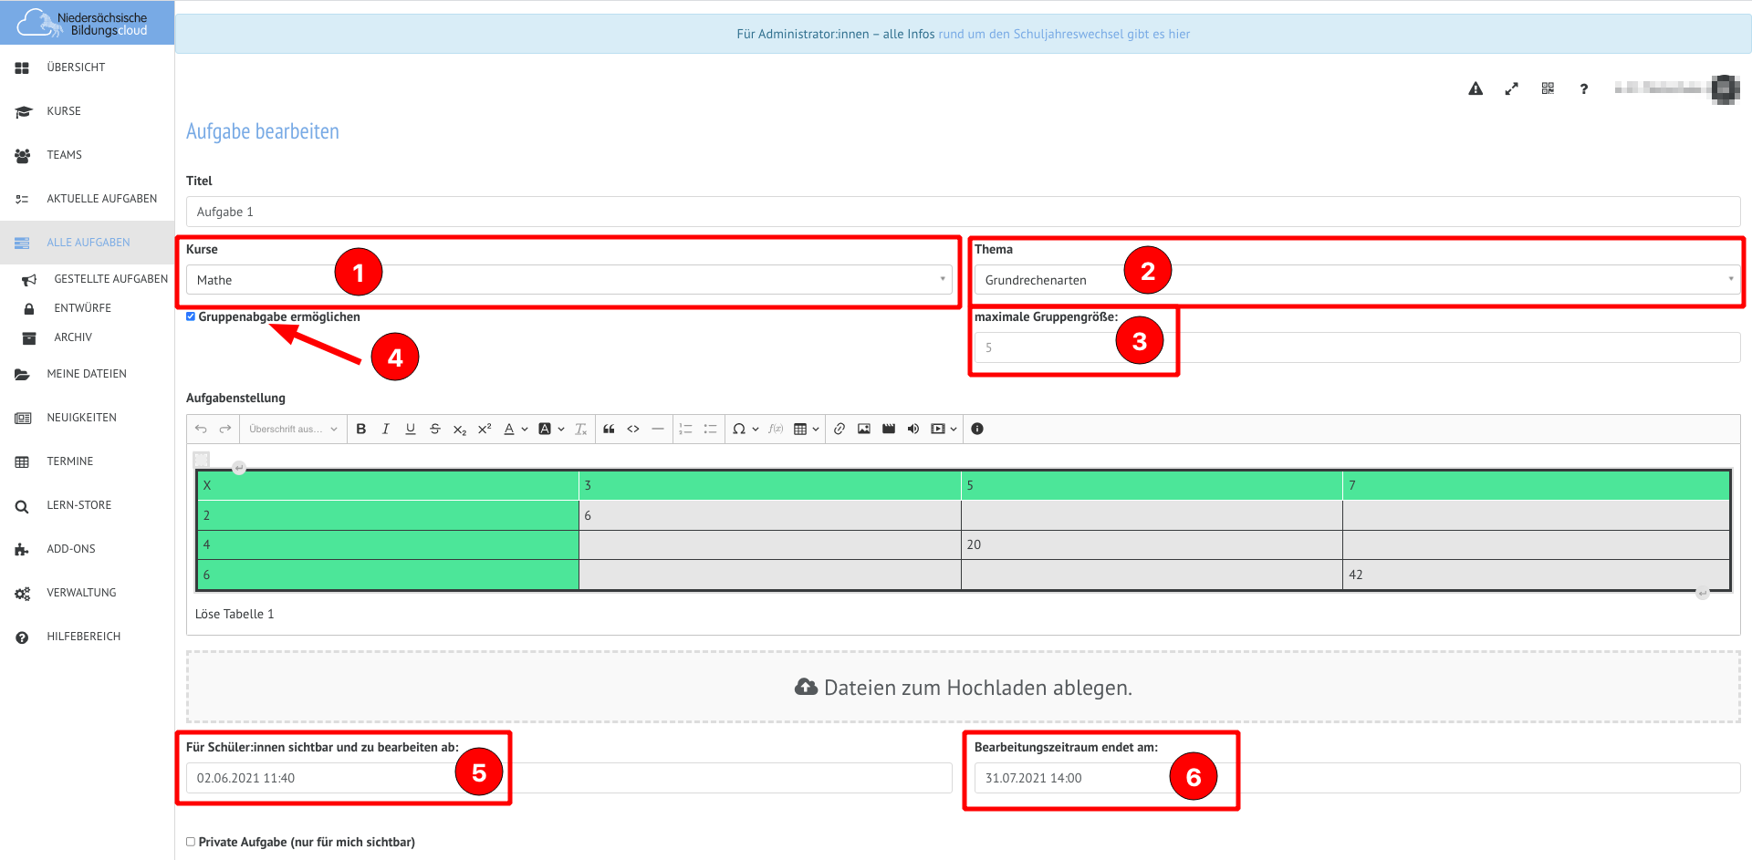Click the Dateien zum Hochladen upload area
Screen dimensions: 1752x860
tap(963, 688)
